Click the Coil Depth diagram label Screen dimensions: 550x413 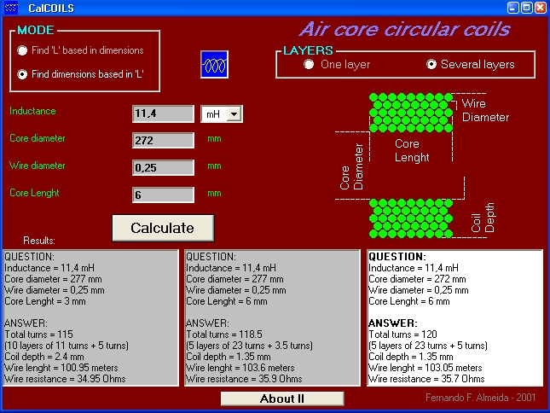(483, 218)
